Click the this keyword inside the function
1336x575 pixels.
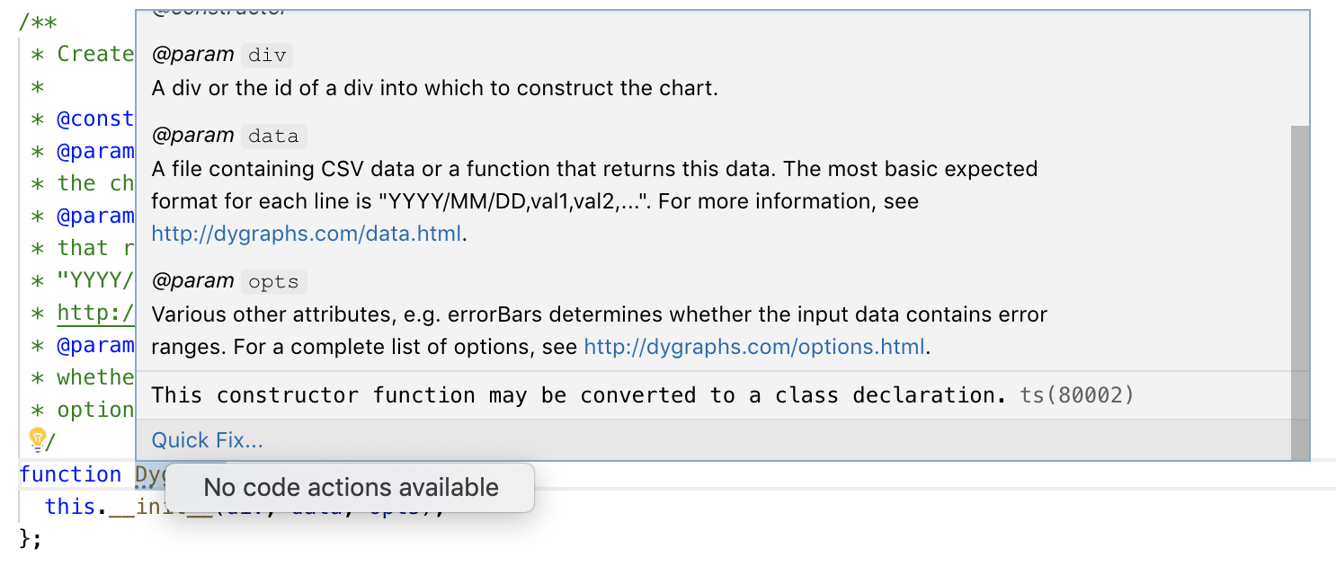70,506
